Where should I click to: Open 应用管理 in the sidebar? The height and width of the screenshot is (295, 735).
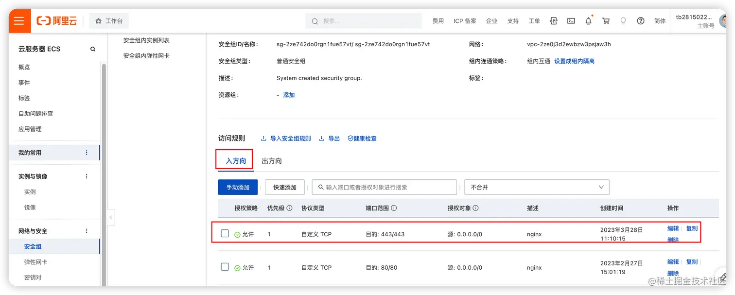click(30, 129)
